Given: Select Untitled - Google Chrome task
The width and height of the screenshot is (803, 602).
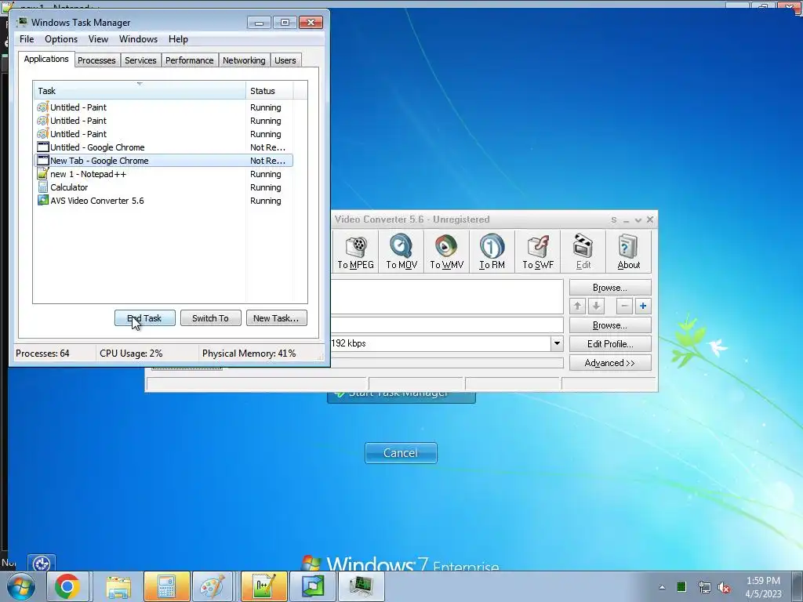Looking at the screenshot, I should [163, 147].
